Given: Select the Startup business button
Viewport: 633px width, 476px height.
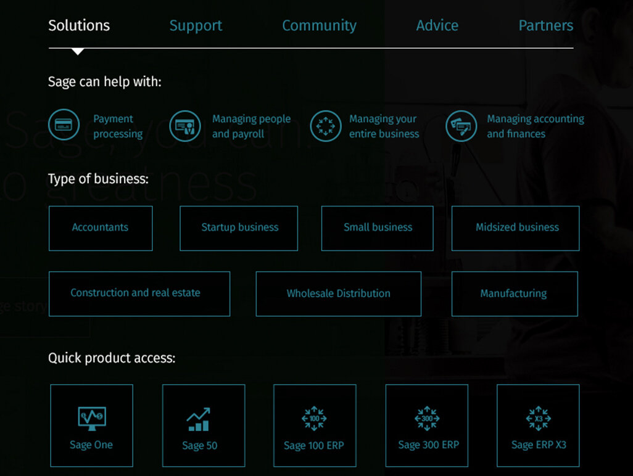Looking at the screenshot, I should (x=239, y=228).
